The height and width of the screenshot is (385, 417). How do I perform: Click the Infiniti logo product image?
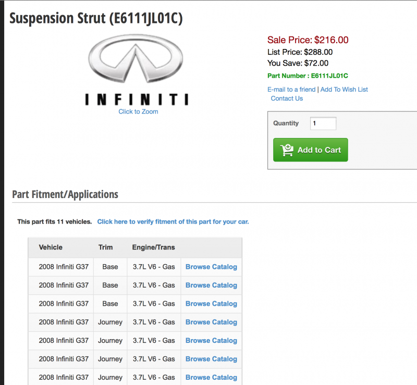tap(137, 70)
